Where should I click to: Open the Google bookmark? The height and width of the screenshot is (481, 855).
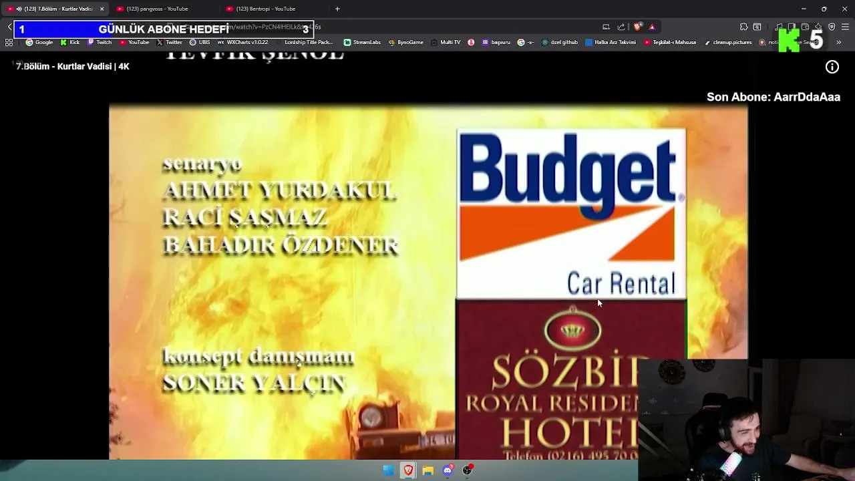[x=39, y=42]
